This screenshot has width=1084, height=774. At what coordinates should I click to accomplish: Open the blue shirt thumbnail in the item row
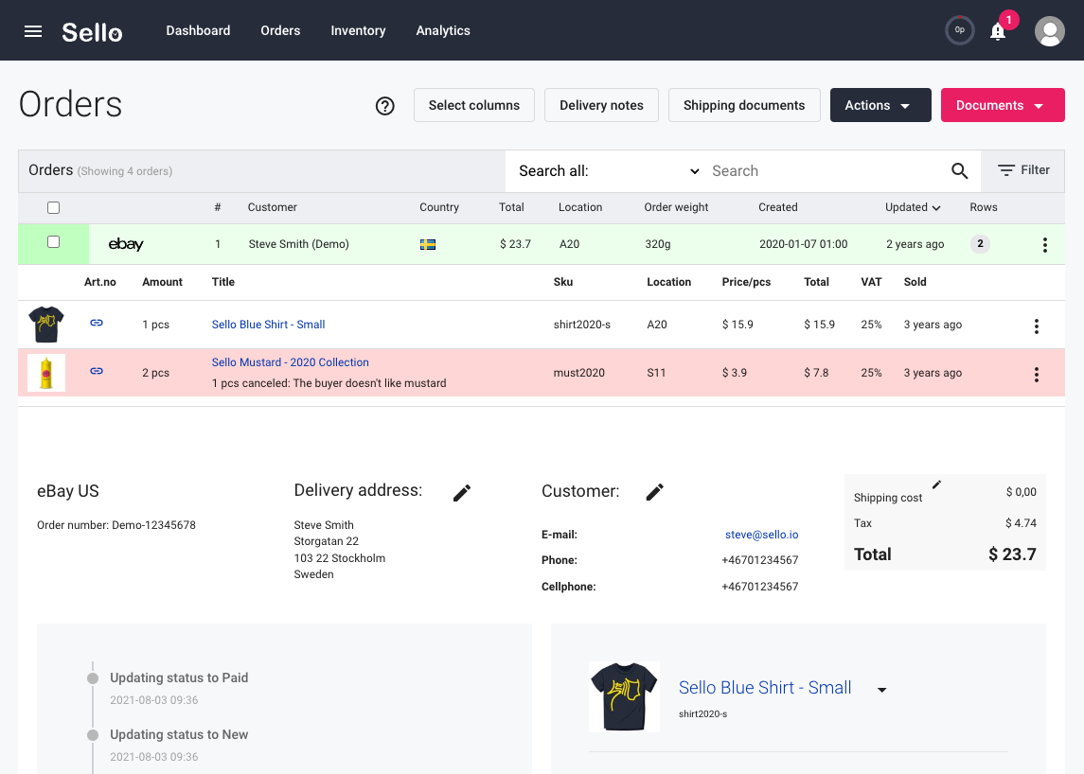pos(46,325)
